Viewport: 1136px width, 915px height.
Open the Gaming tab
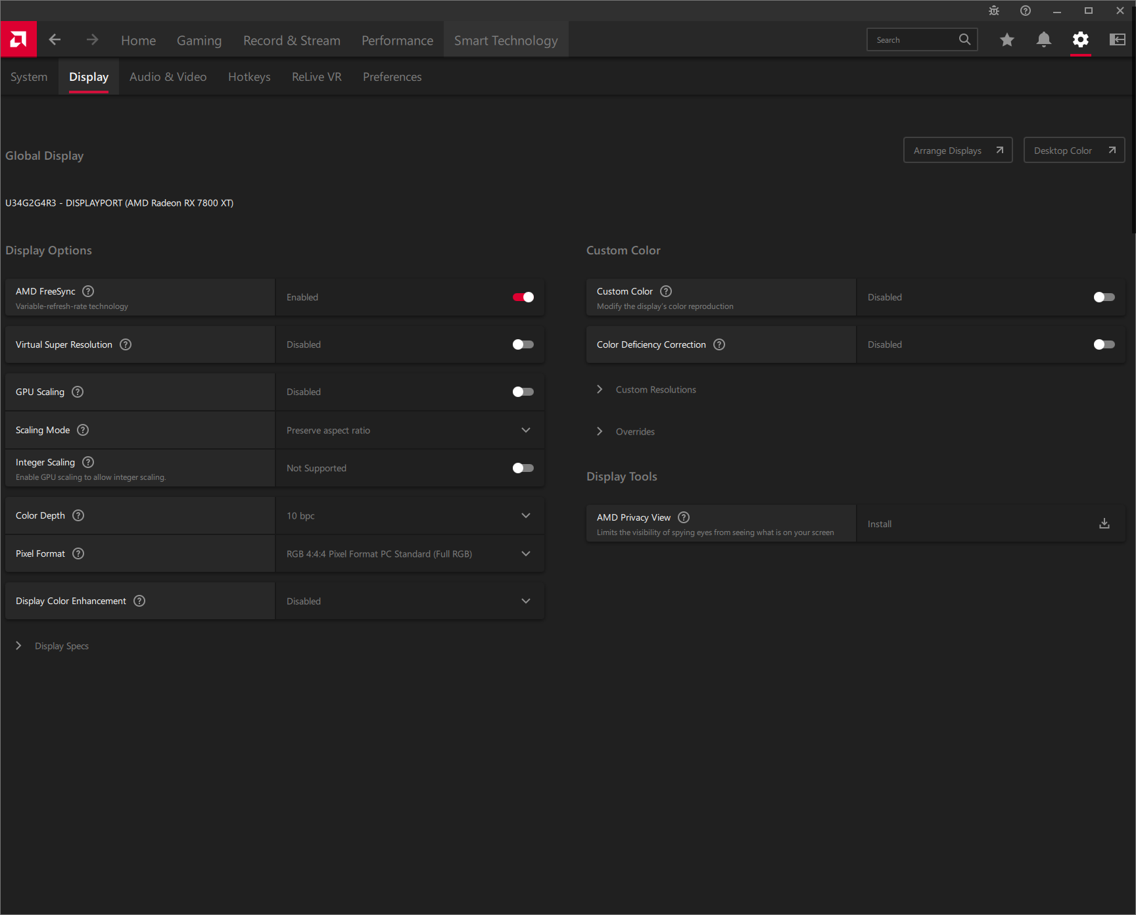pyautogui.click(x=199, y=40)
